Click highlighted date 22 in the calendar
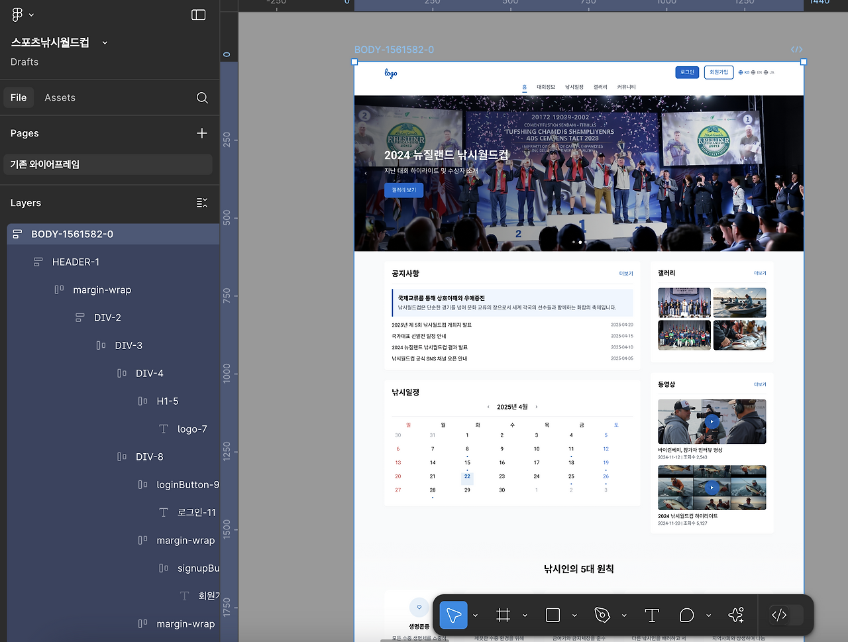The width and height of the screenshot is (848, 642). 467,476
